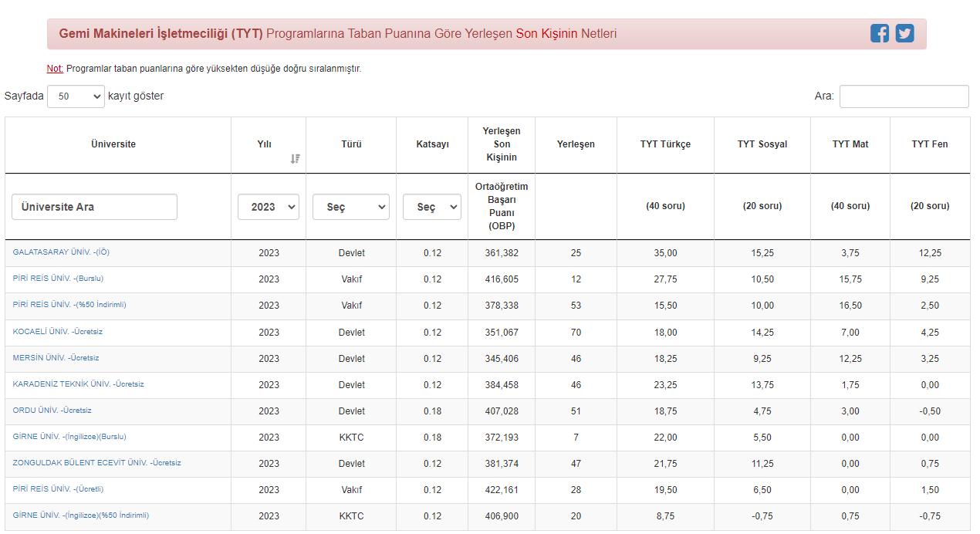Select OBP value 406,900
This screenshot has height=534, width=980.
click(502, 516)
